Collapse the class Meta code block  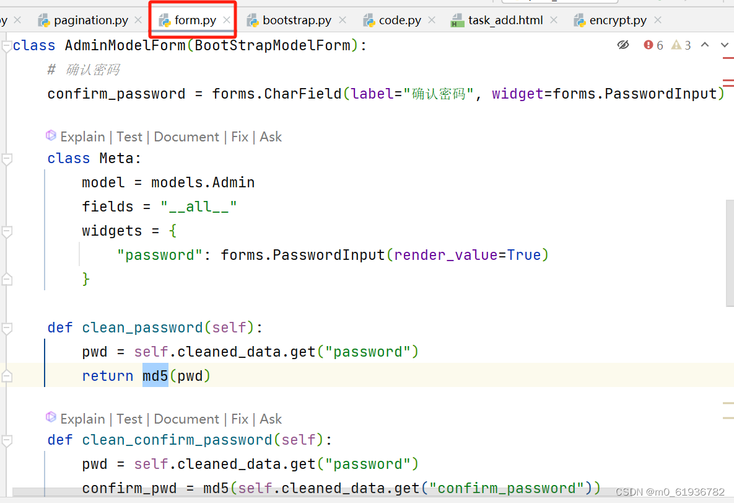(7, 158)
